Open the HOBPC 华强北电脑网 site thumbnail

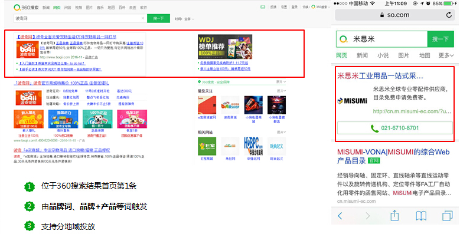click(x=253, y=146)
